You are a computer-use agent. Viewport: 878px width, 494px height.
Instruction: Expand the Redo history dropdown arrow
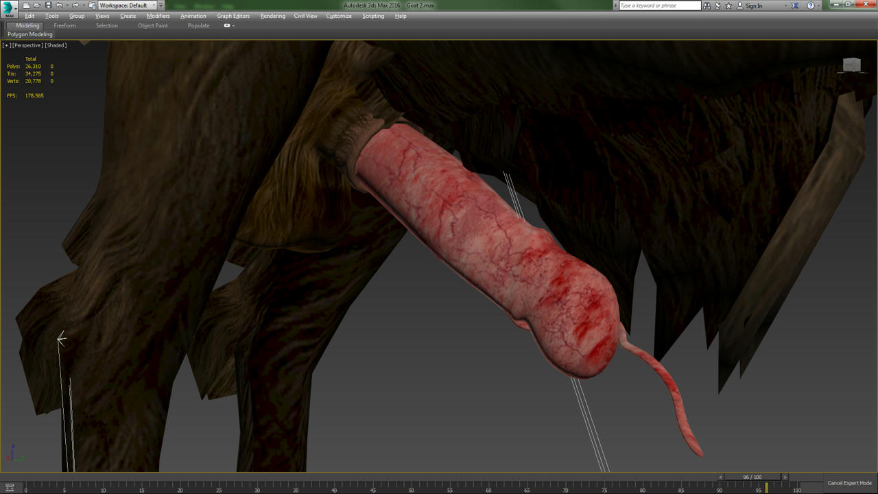point(83,5)
